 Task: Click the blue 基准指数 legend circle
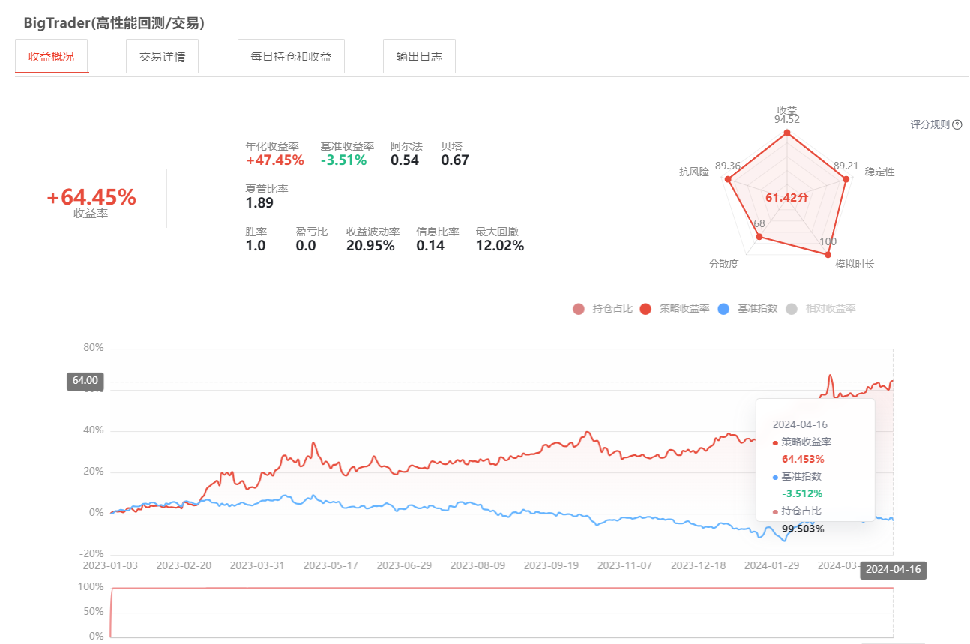(723, 309)
